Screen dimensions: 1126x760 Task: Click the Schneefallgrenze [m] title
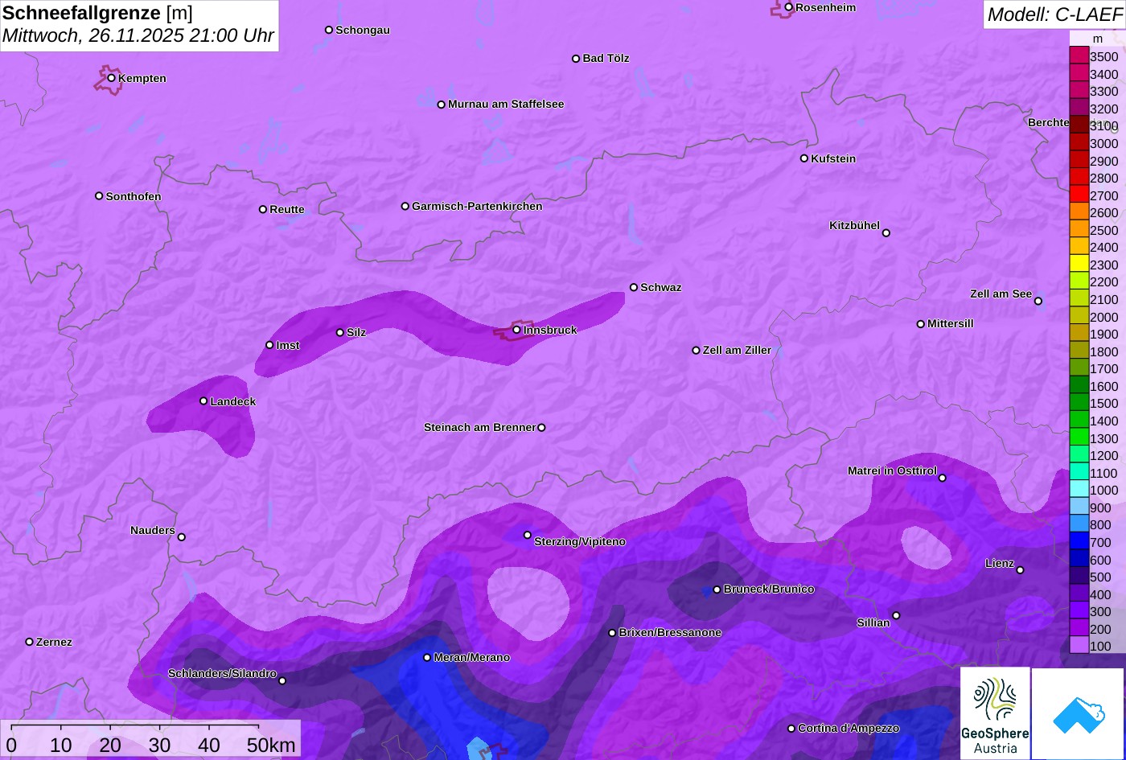pyautogui.click(x=97, y=13)
